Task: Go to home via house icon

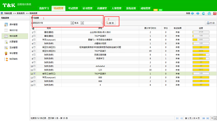Action: tap(209, 13)
